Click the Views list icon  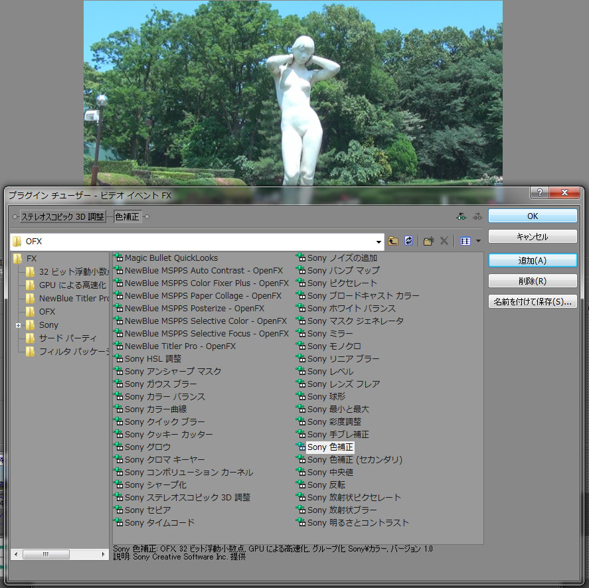pyautogui.click(x=465, y=241)
